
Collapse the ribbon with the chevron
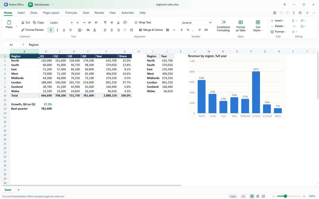tap(314, 13)
